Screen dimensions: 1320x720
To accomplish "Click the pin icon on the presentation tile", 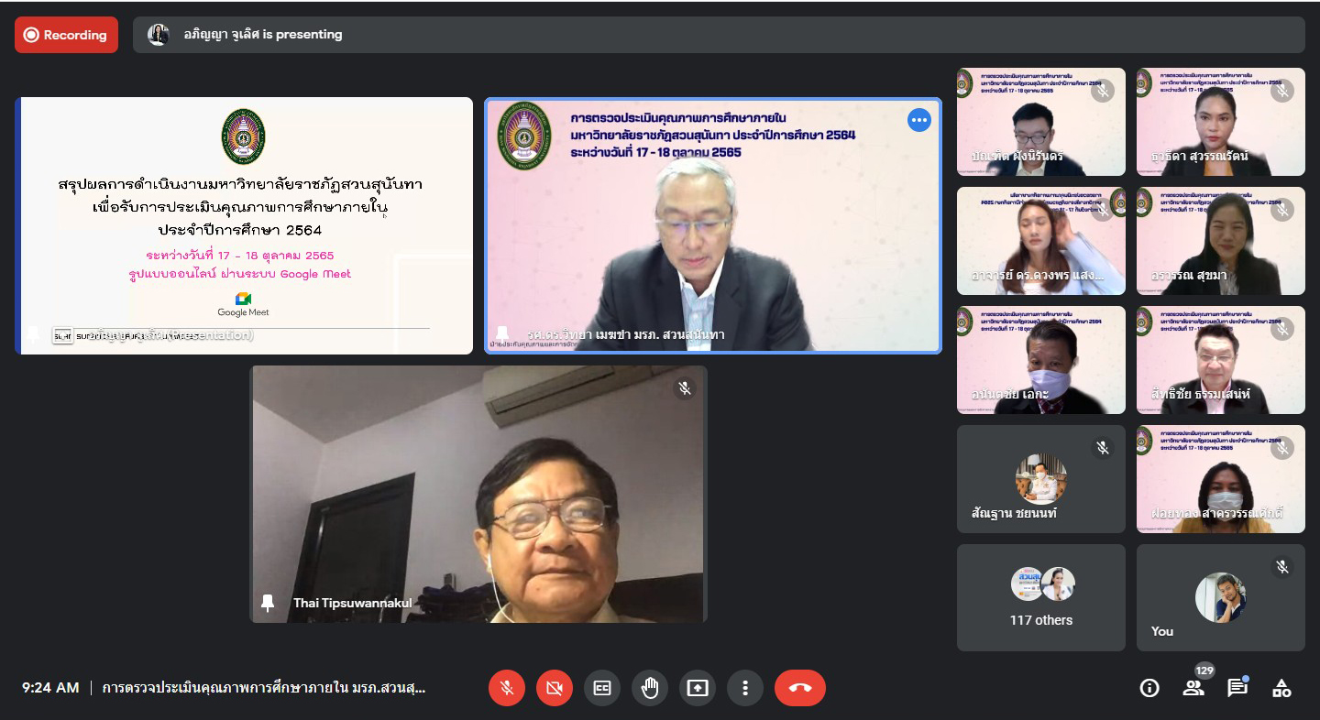I will (34, 334).
